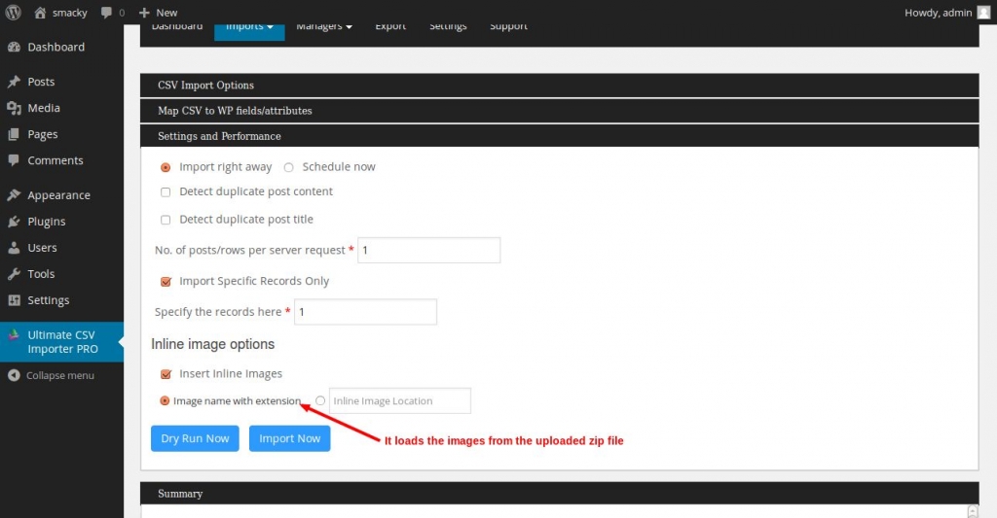Click Collapse menu link
997x518 pixels.
tap(59, 376)
